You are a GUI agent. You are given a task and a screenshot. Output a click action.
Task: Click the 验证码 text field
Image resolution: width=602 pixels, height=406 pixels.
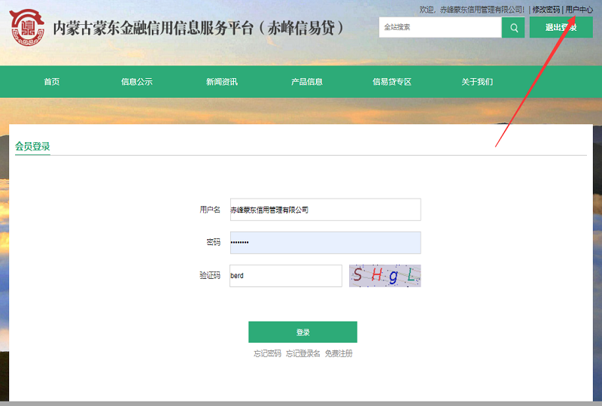(x=285, y=276)
